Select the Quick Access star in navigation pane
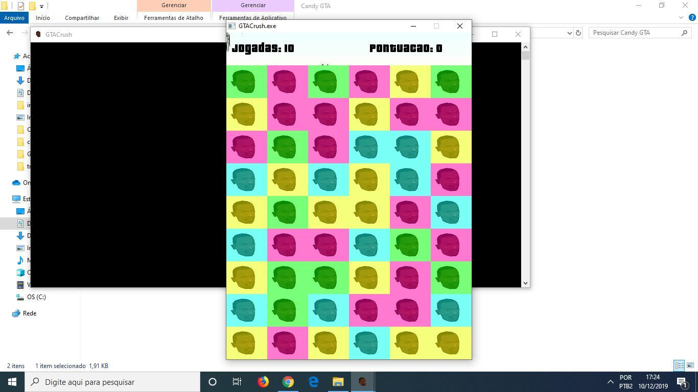The width and height of the screenshot is (698, 392). tap(17, 56)
